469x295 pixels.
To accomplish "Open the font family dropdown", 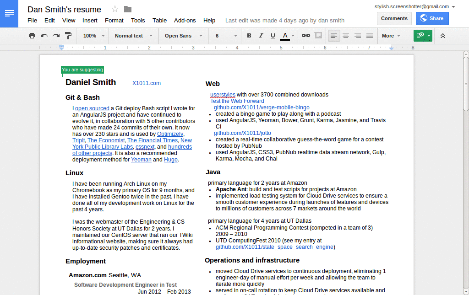I will coord(182,36).
